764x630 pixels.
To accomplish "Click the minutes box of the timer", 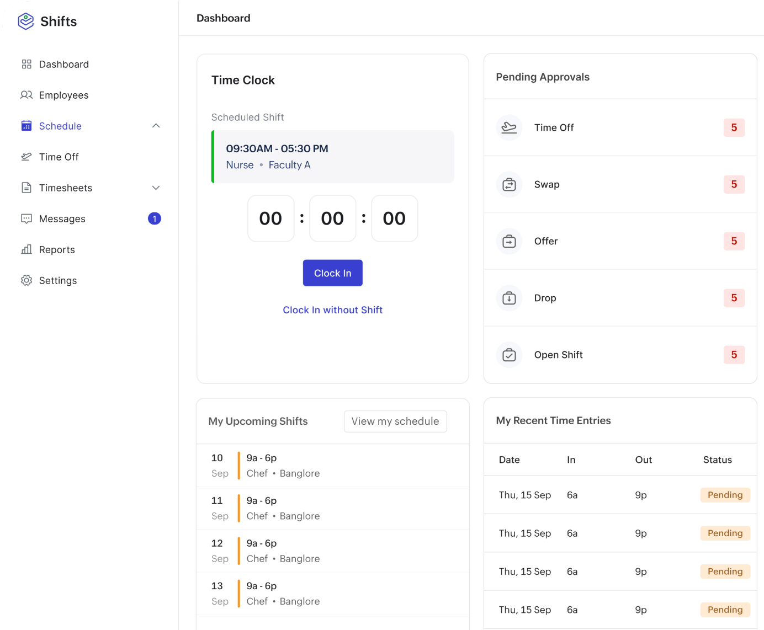I will coord(333,218).
